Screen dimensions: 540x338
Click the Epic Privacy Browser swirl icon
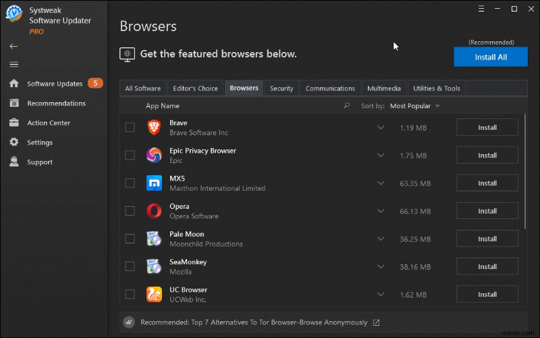click(x=154, y=155)
